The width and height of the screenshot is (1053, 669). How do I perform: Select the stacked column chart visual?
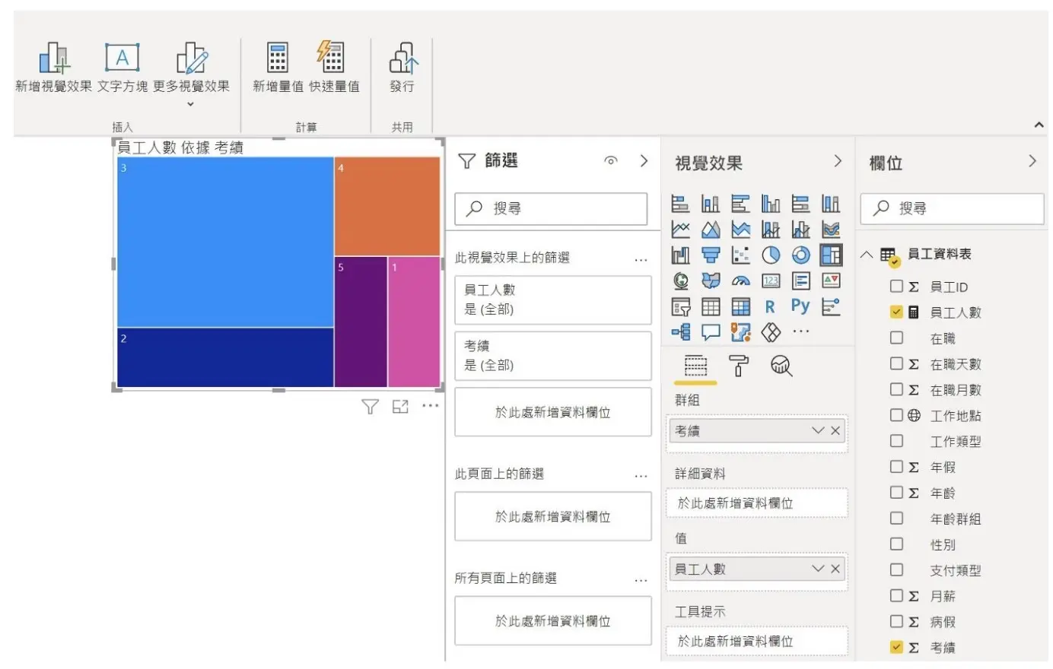click(711, 204)
